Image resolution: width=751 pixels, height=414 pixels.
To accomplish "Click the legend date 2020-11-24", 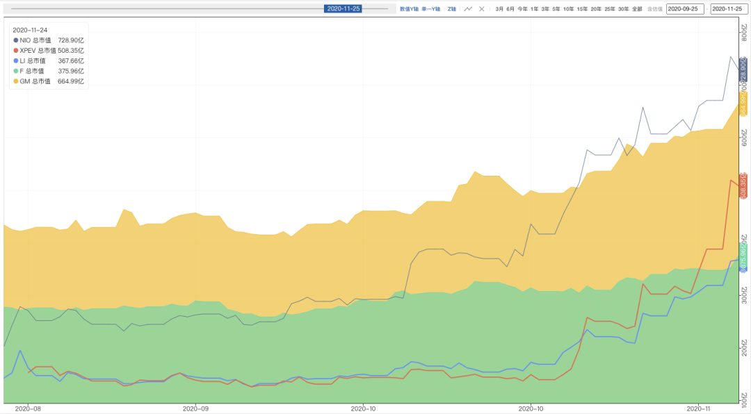I will (30, 30).
